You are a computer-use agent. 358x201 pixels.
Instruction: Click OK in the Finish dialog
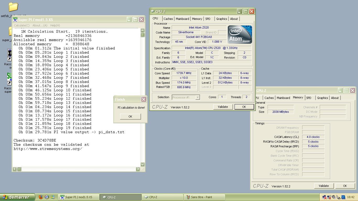tap(130, 116)
